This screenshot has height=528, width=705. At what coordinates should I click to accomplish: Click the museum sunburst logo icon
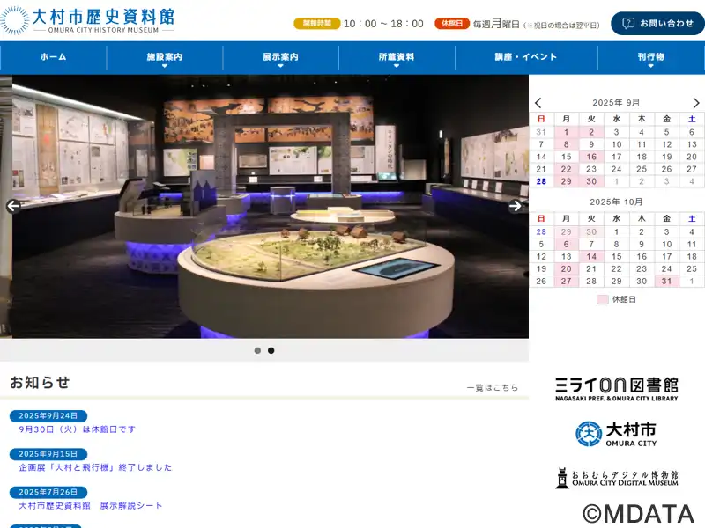coord(14,20)
